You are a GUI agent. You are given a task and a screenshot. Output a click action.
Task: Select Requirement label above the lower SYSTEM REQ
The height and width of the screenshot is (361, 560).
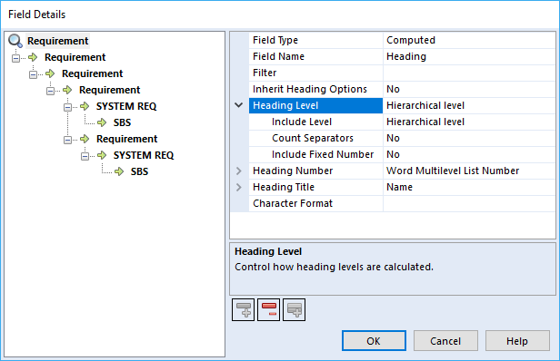pos(126,139)
